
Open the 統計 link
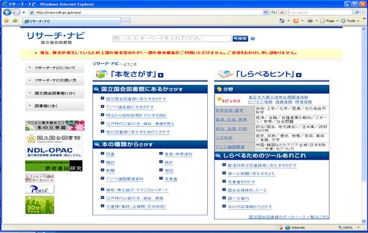click(169, 162)
